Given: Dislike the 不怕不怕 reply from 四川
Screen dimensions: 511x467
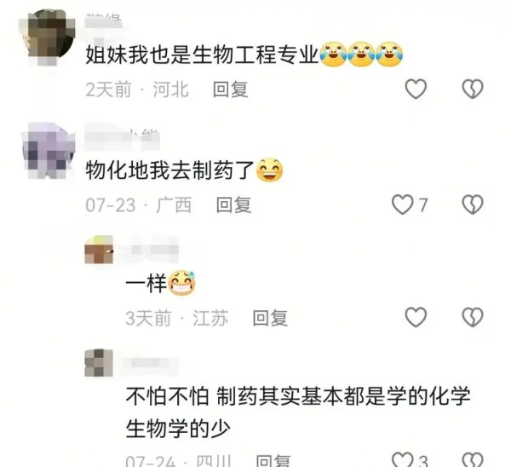Looking at the screenshot, I should [x=473, y=460].
